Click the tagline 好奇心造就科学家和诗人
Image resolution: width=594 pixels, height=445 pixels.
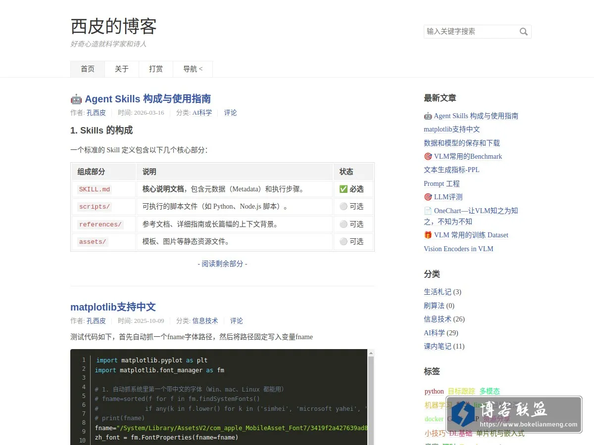pyautogui.click(x=108, y=44)
